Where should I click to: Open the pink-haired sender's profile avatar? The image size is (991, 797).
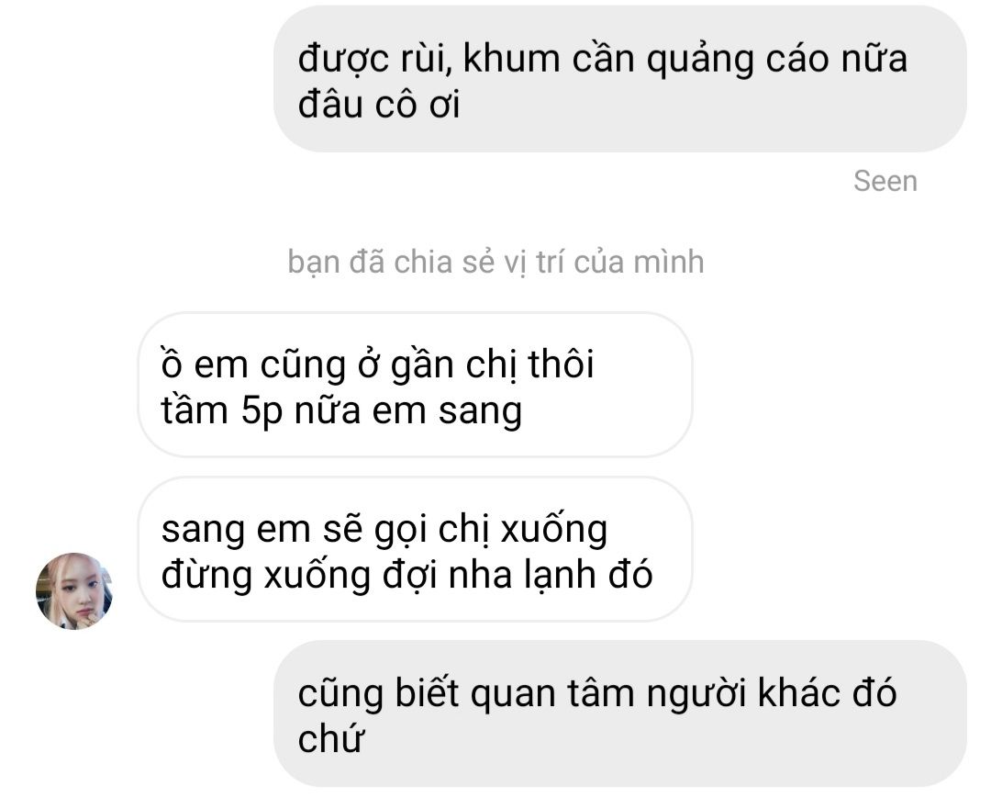(74, 590)
